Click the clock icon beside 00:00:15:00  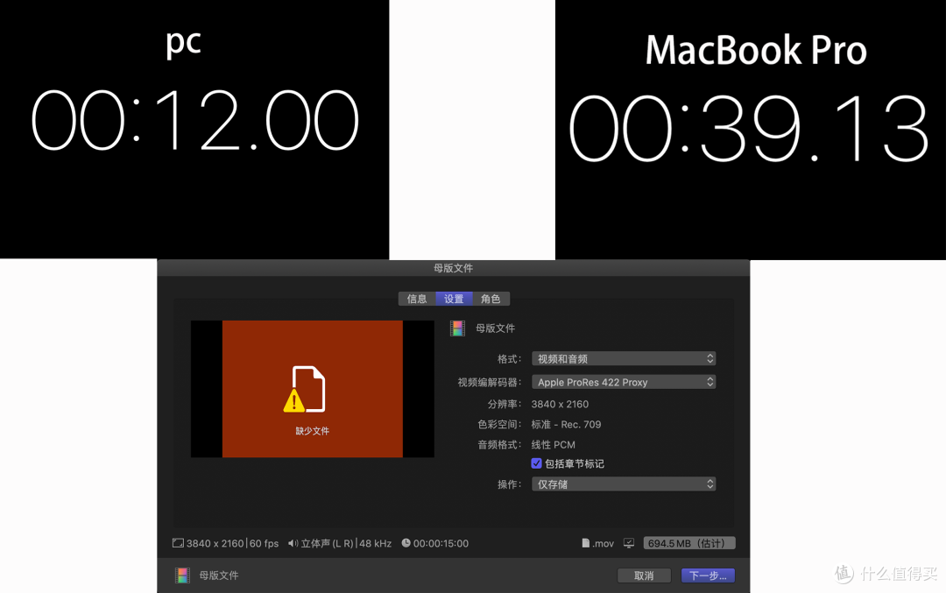pos(406,543)
